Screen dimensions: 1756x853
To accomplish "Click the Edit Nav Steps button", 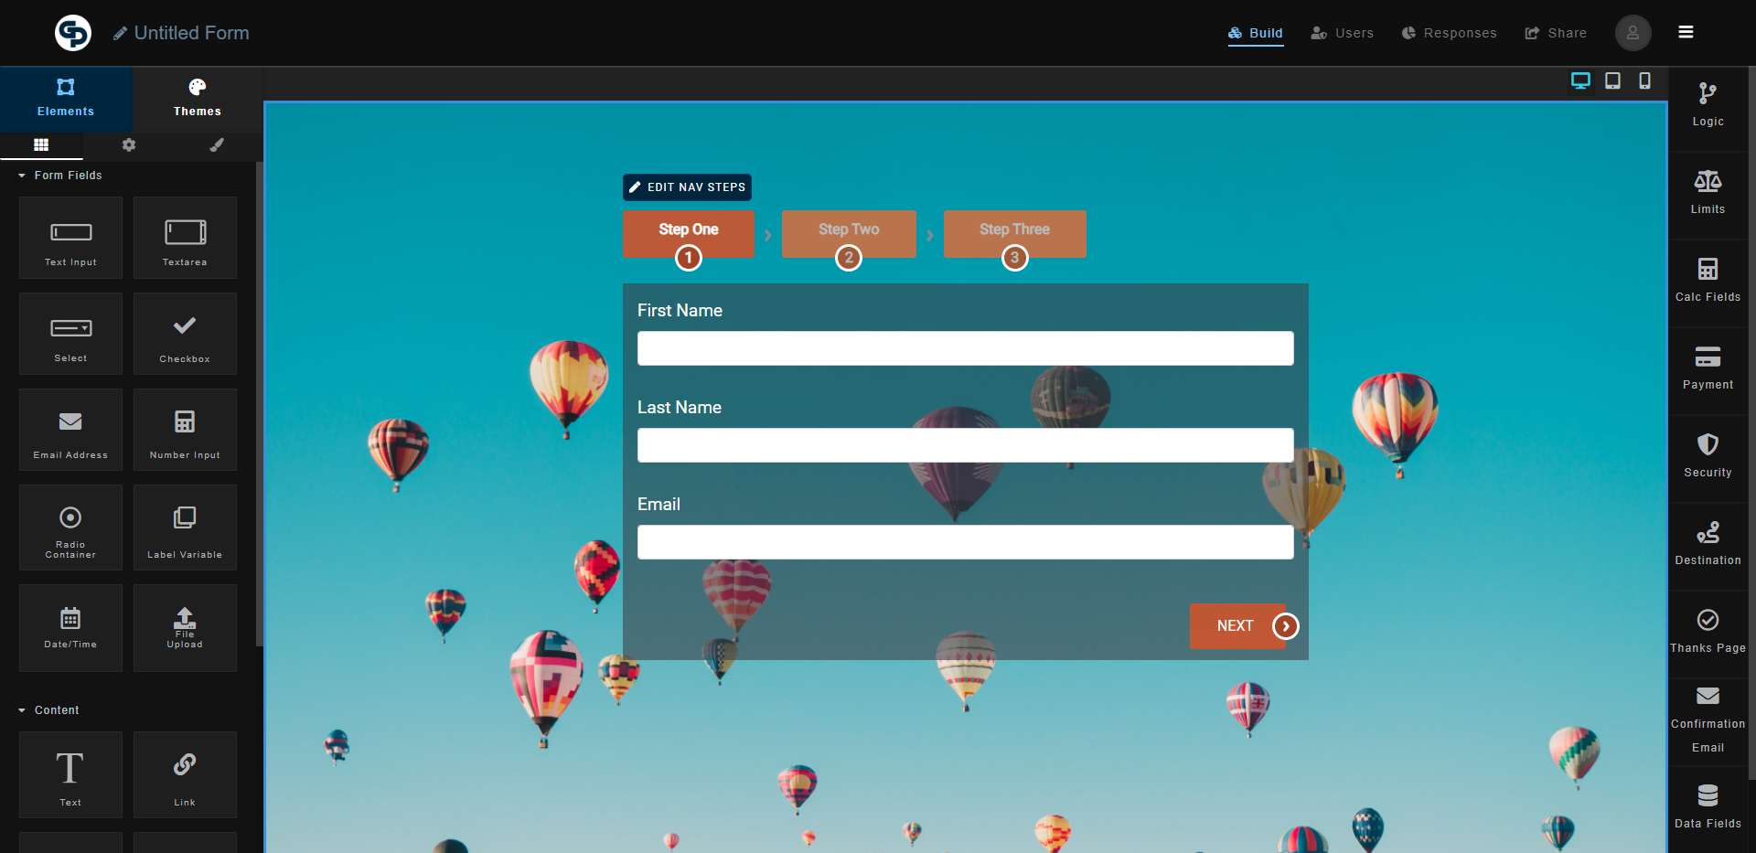I will [688, 187].
